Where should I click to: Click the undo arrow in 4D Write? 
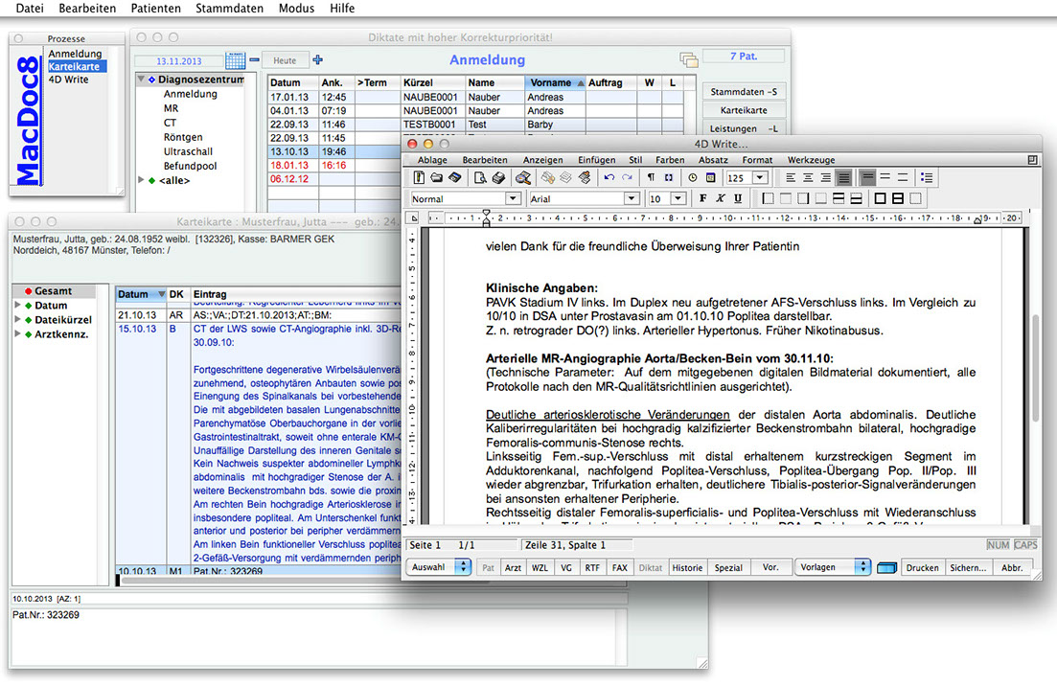click(609, 178)
